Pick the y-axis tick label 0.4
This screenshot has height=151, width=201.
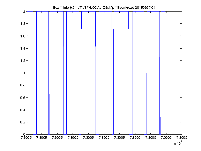[23, 110]
